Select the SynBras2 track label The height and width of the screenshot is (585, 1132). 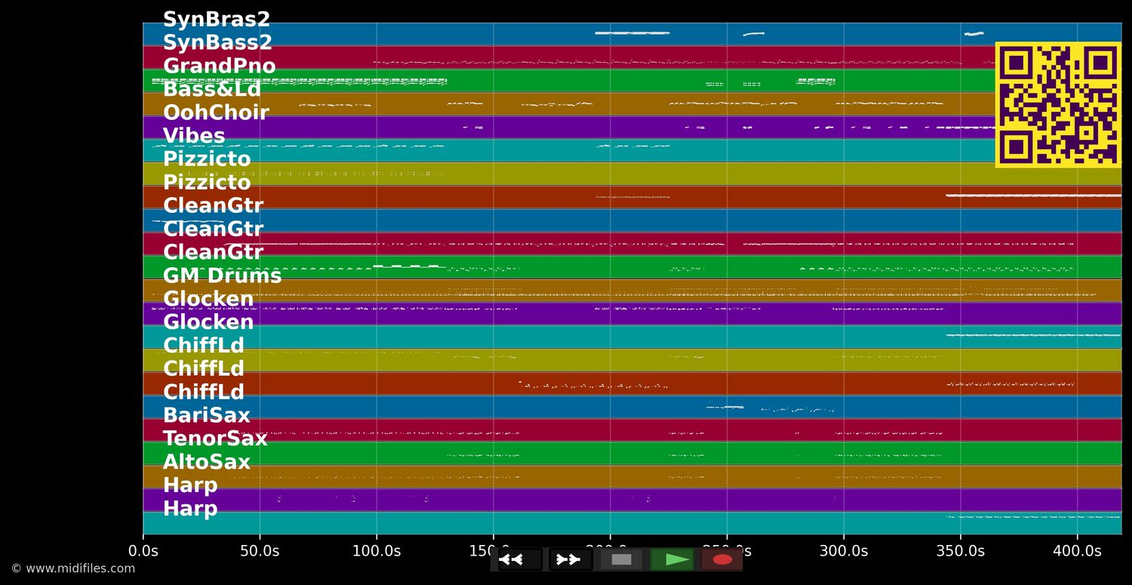click(216, 20)
